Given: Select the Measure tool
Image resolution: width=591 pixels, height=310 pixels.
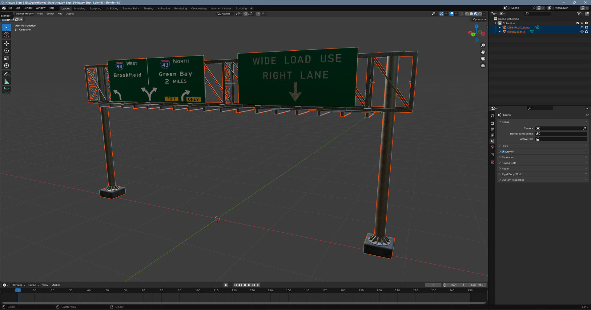Looking at the screenshot, I should [x=6, y=81].
